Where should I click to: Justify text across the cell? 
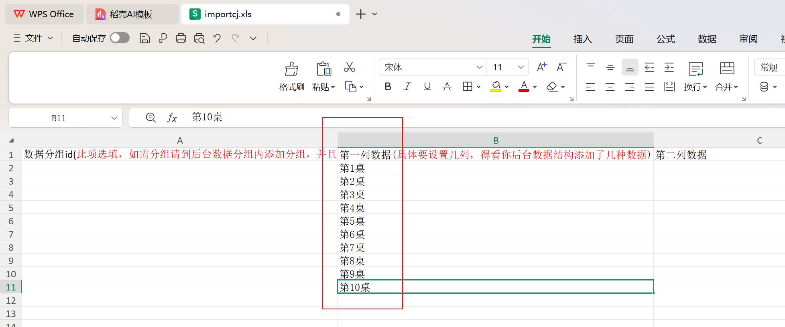click(649, 87)
